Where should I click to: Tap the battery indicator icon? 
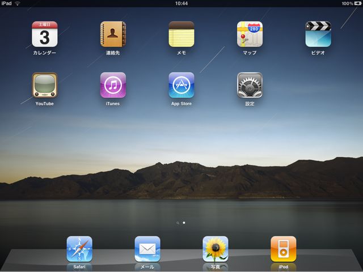(357, 3)
